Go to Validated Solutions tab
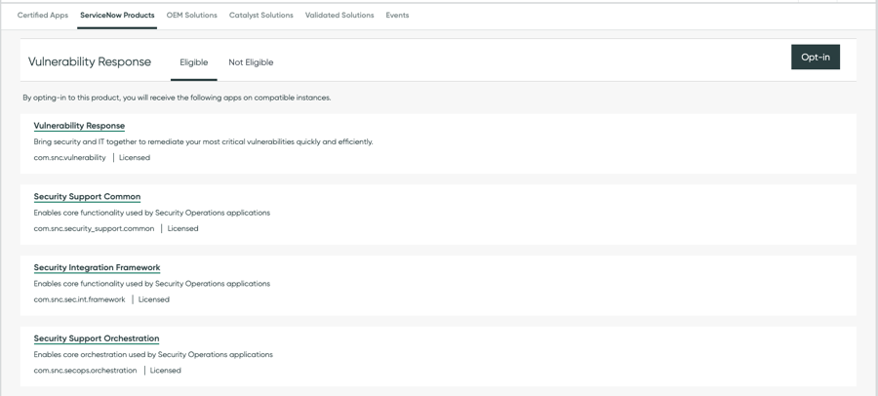 (x=339, y=16)
